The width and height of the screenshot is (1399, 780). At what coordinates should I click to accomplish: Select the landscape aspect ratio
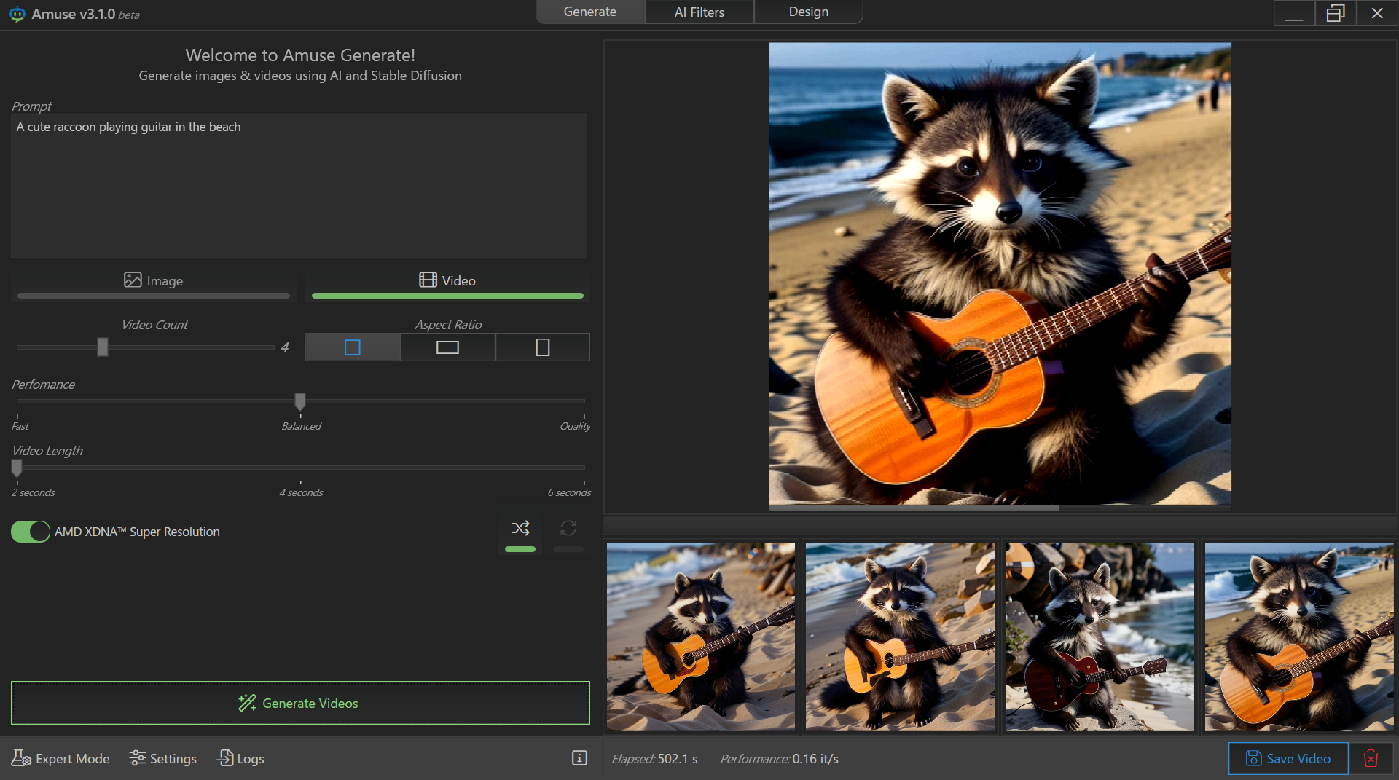point(447,347)
